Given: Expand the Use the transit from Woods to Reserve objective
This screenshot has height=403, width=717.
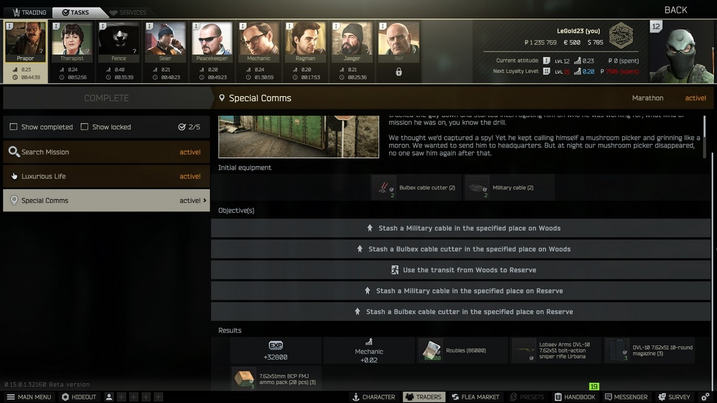Looking at the screenshot, I should 461,270.
